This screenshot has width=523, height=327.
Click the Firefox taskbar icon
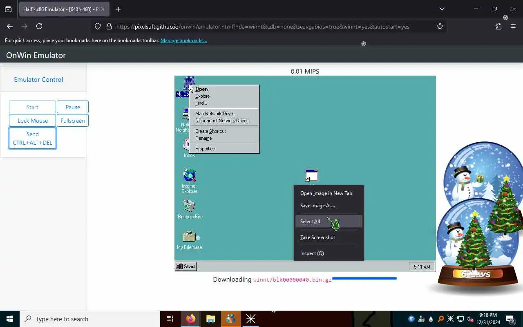click(x=191, y=319)
